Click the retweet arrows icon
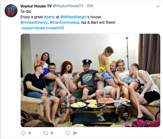 tap(46, 133)
